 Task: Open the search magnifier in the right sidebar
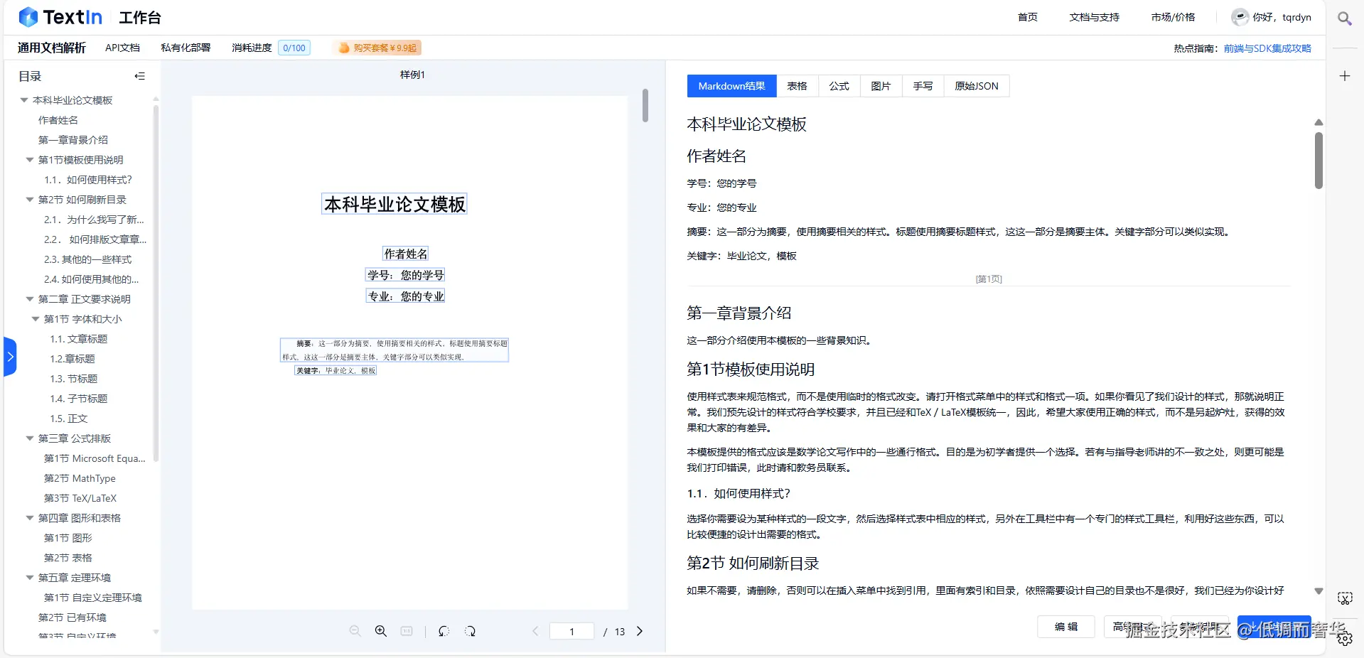click(x=1344, y=18)
